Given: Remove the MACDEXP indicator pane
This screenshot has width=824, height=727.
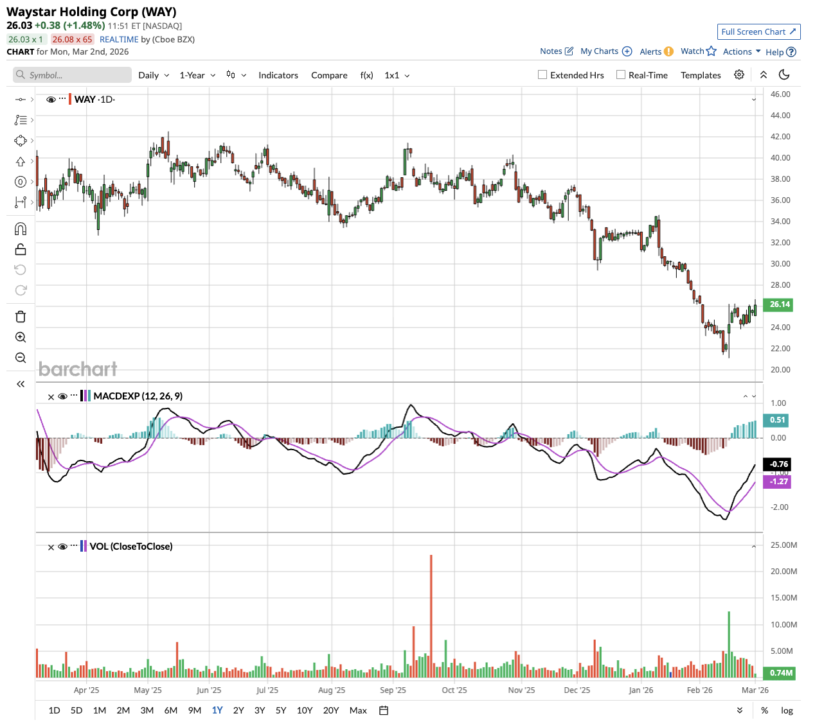Looking at the screenshot, I should coord(51,397).
